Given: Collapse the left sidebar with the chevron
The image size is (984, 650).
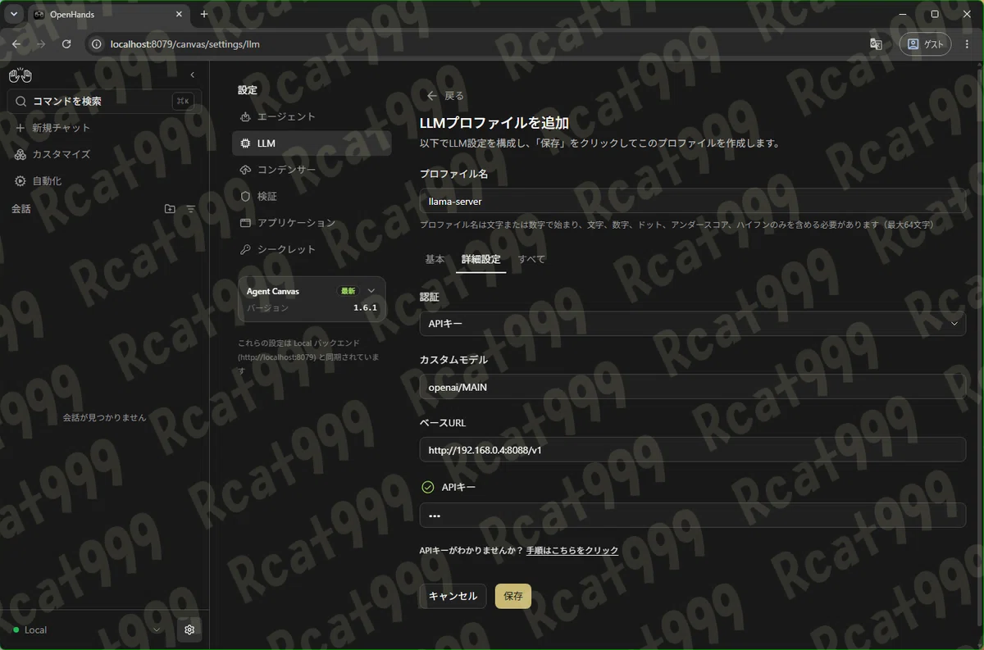Looking at the screenshot, I should pyautogui.click(x=193, y=75).
